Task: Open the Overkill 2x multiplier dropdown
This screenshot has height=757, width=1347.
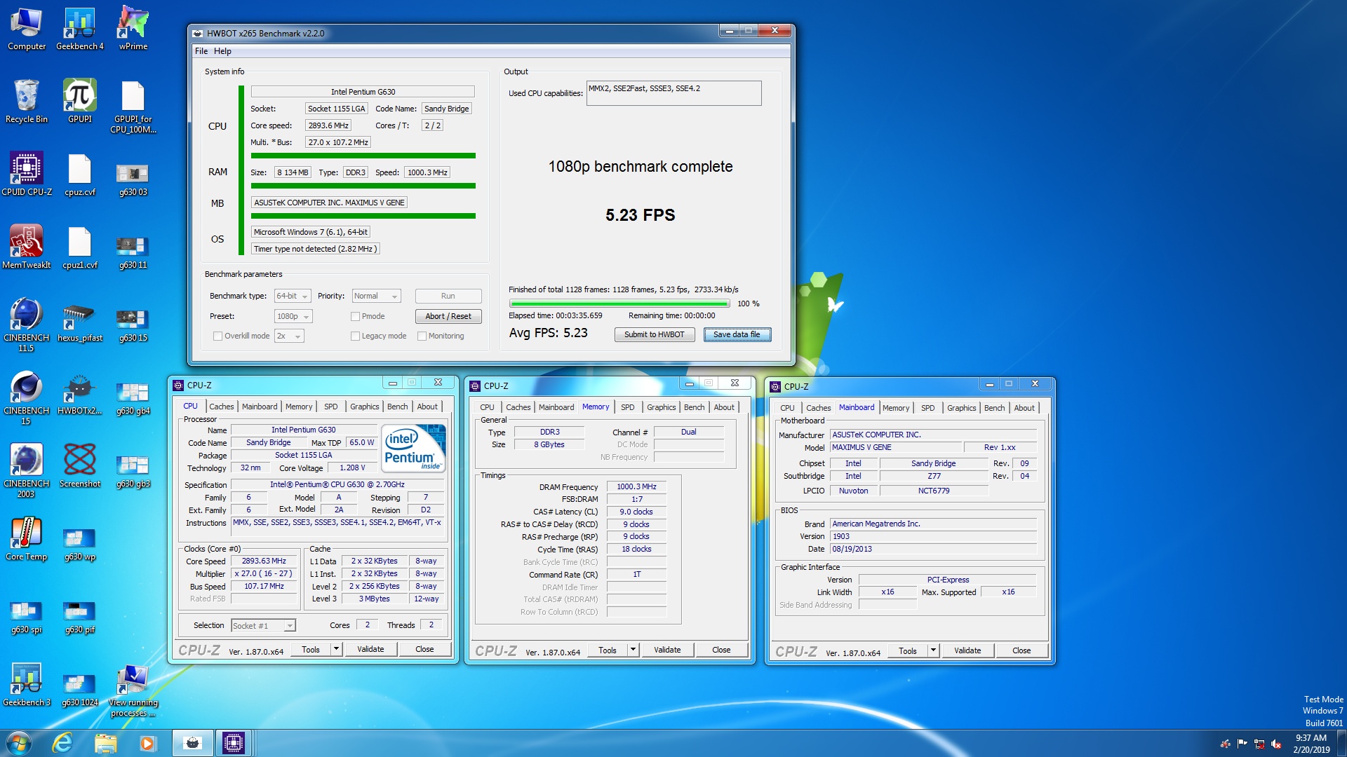Action: 289,336
